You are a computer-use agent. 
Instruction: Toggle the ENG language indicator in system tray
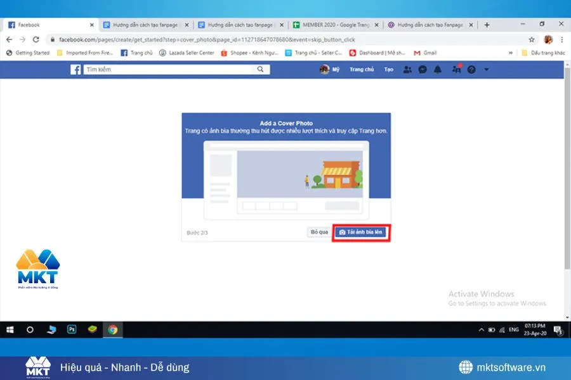(513, 330)
